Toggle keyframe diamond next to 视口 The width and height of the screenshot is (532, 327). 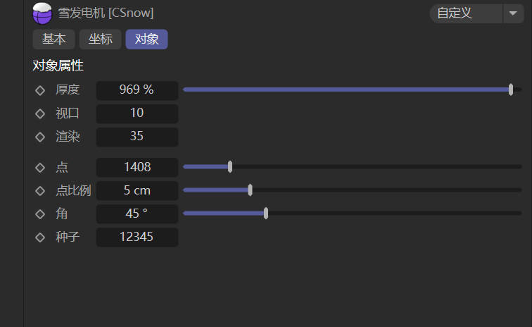(40, 113)
